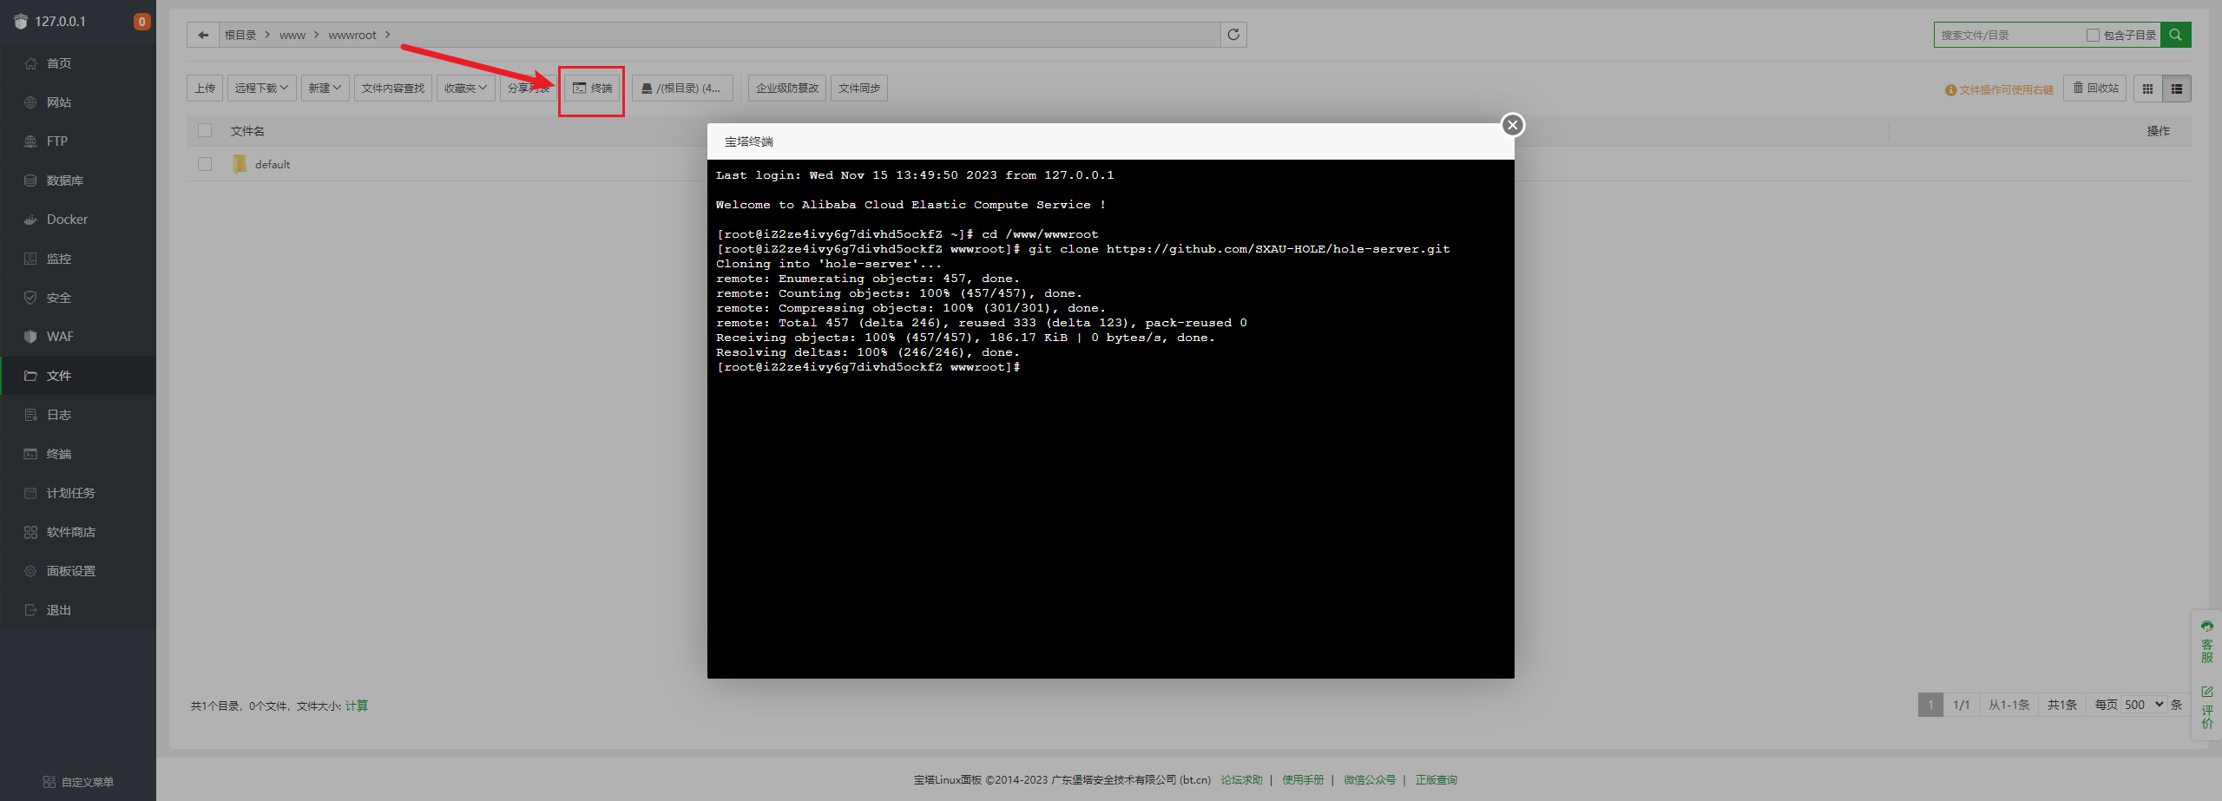
Task: Switch to list view
Action: [2177, 89]
